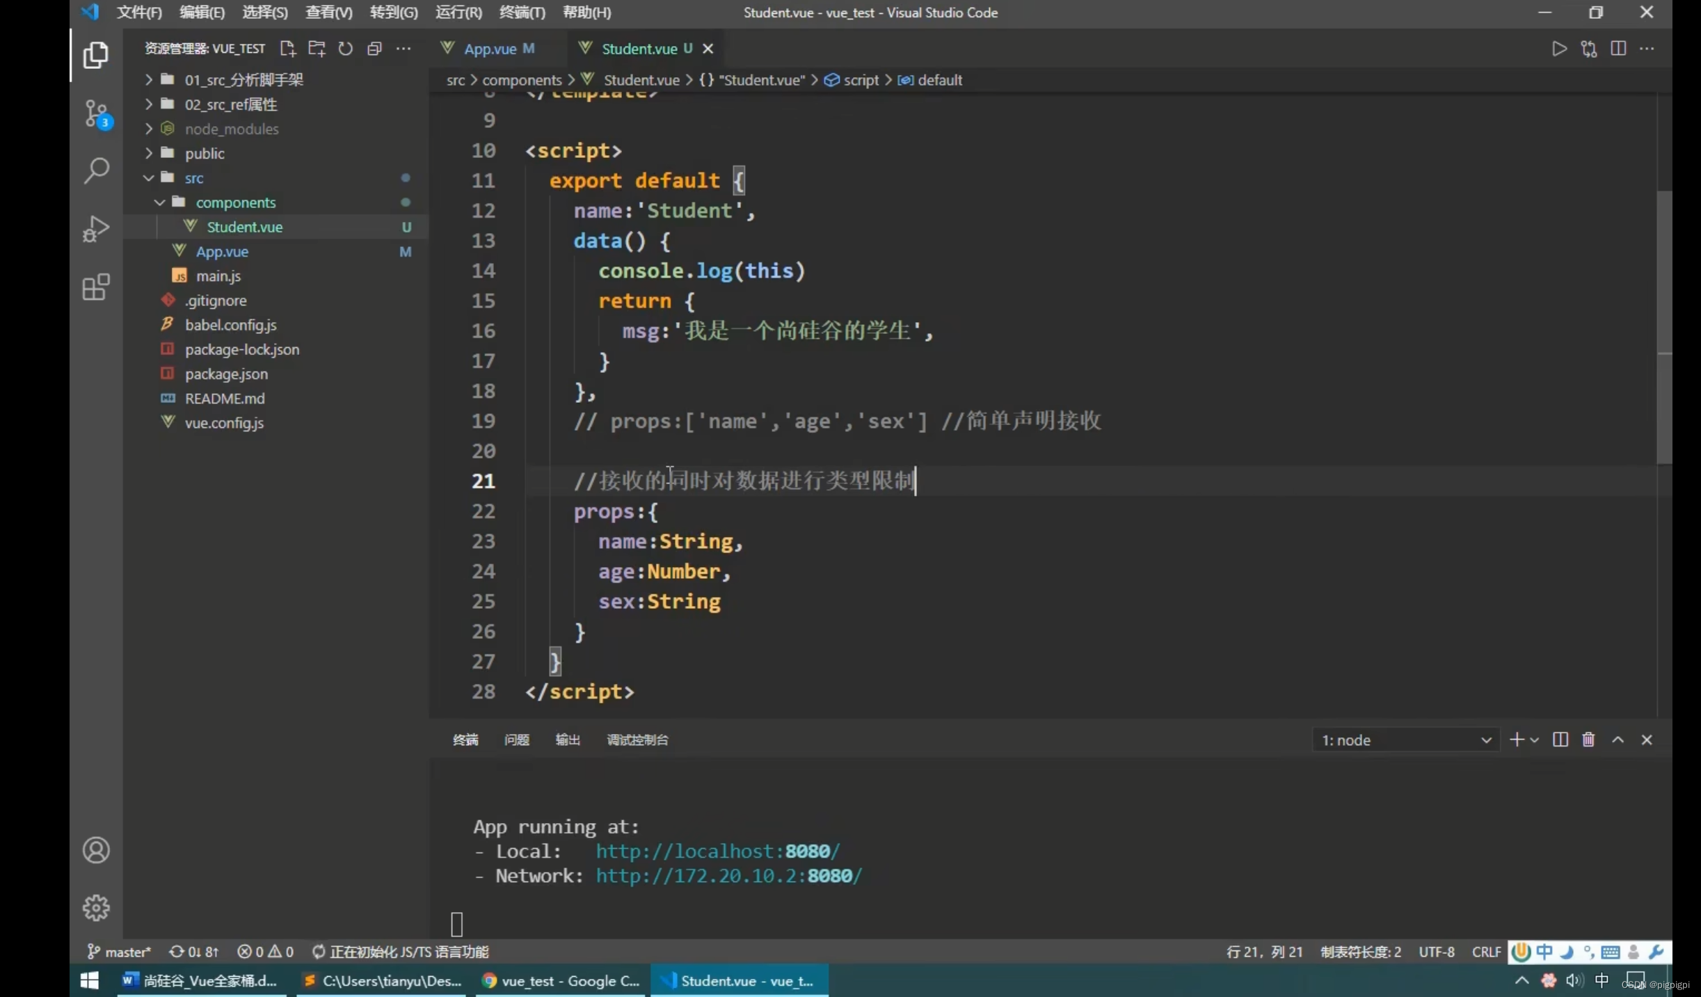Open the terminal selector 1: node dropdown
This screenshot has width=1701, height=997.
click(x=1405, y=740)
